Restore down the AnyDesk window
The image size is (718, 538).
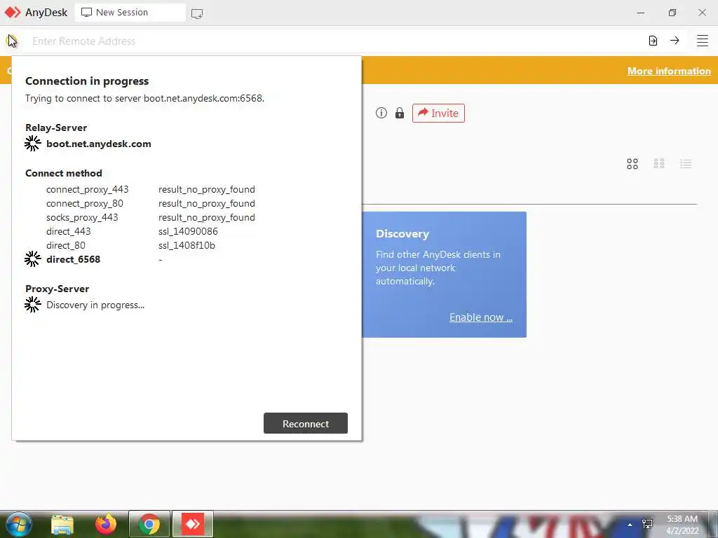point(672,13)
